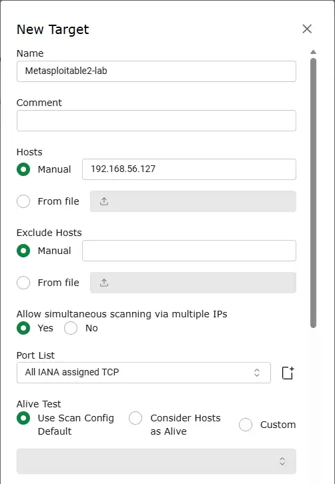Select From file radio under Exclude Hosts
335x484 pixels.
[x=23, y=283]
